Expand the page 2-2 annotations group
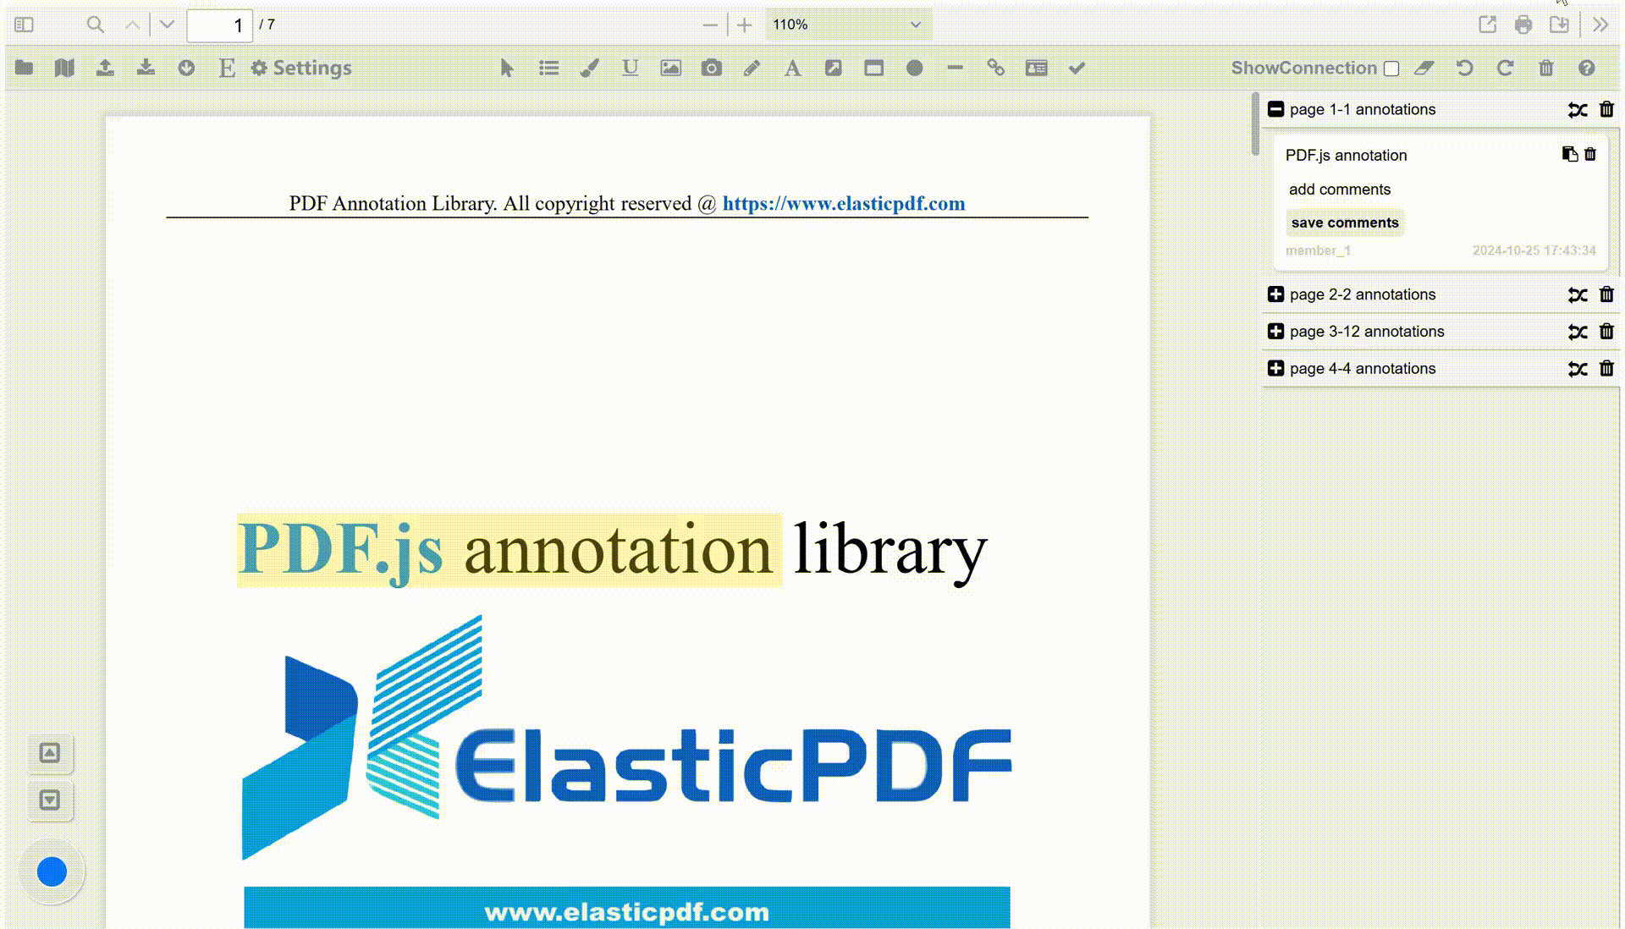 pyautogui.click(x=1275, y=294)
